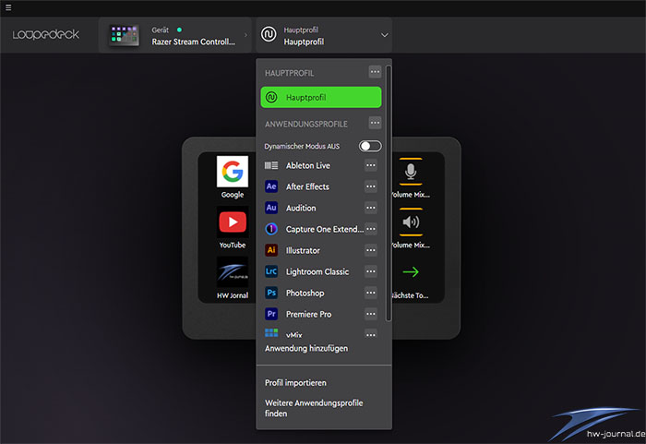Open options for Ableton Live
646x444 pixels.
371,165
